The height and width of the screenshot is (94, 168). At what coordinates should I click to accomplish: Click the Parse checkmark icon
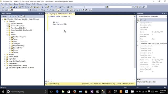coord(50,10)
